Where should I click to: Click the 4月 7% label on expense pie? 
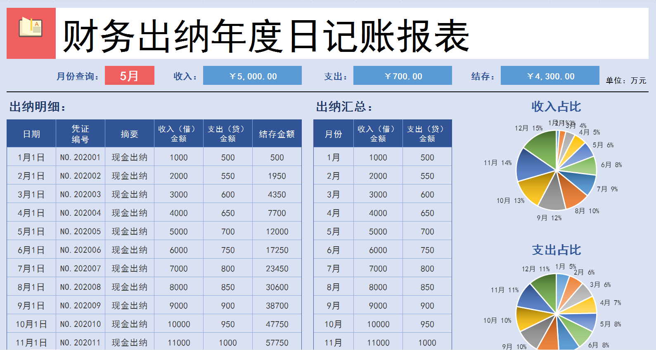point(611,303)
